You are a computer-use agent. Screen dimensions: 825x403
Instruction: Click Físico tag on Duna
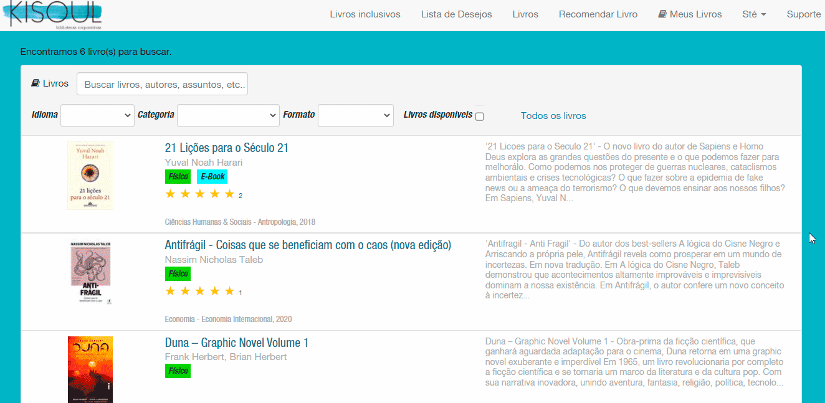pos(178,371)
